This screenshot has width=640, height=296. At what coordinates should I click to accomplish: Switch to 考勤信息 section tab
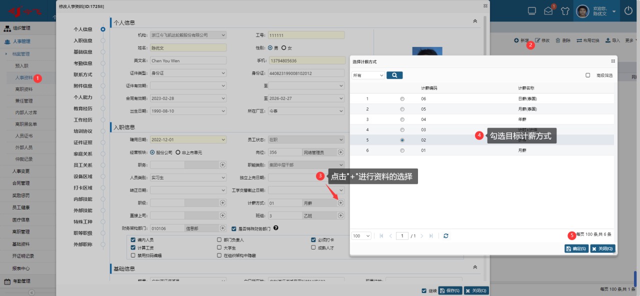click(x=83, y=63)
